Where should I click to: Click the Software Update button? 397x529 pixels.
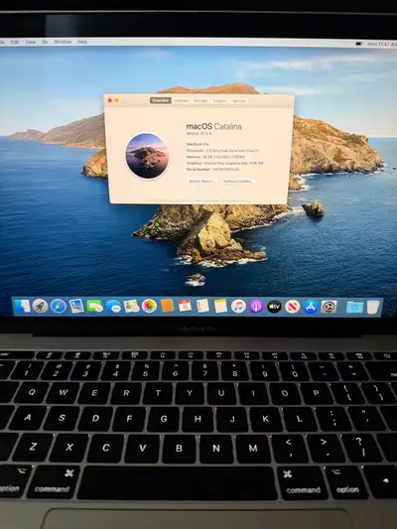click(x=238, y=182)
